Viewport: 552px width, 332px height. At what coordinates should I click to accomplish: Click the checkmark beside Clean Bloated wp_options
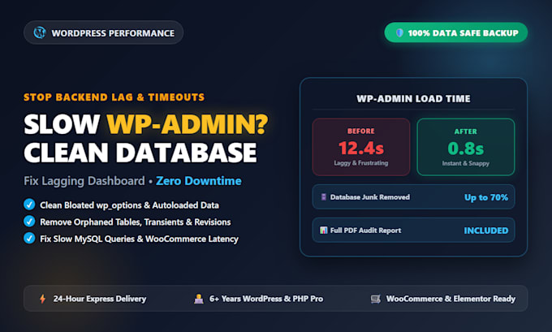[x=29, y=205]
